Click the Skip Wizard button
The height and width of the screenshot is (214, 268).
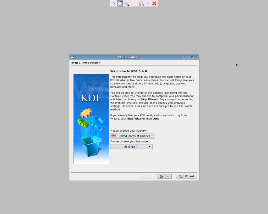coord(186,176)
